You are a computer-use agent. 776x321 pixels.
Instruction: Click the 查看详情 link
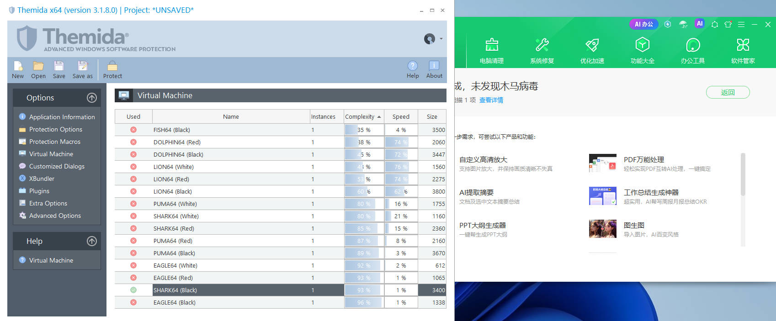[x=491, y=100]
